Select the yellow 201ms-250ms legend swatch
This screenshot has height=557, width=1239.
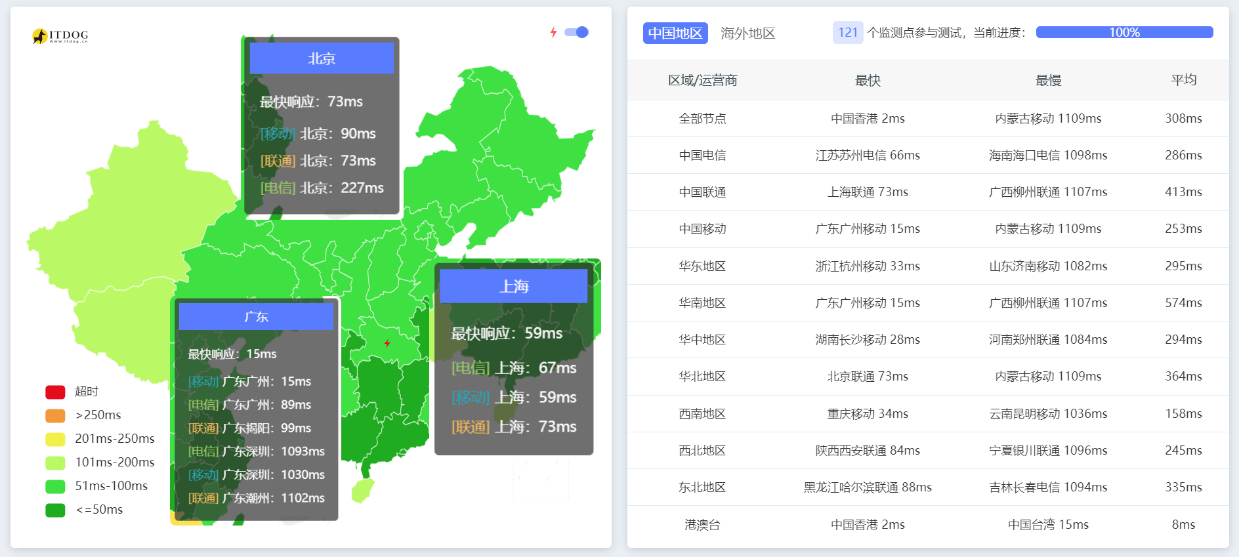(x=55, y=439)
